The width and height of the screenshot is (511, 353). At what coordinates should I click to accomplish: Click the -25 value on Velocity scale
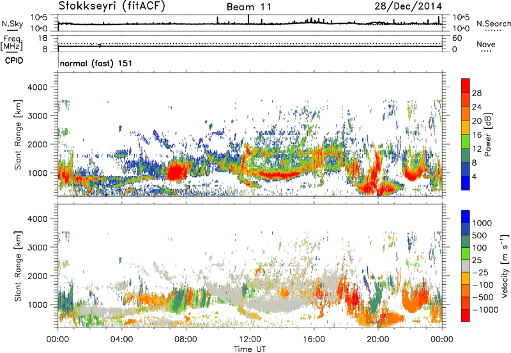tap(480, 272)
